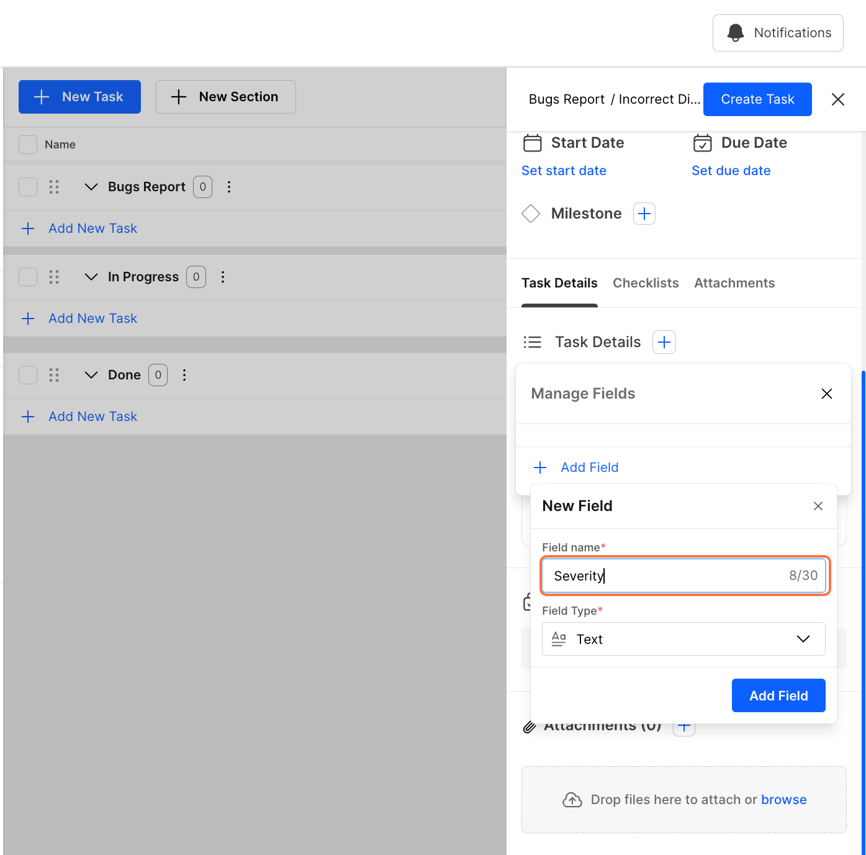Close the New Field dialog
This screenshot has height=855, width=866.
(818, 506)
